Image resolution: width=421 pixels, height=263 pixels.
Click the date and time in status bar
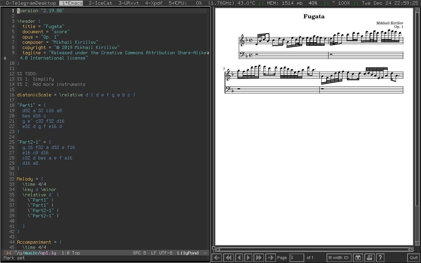[390, 3]
